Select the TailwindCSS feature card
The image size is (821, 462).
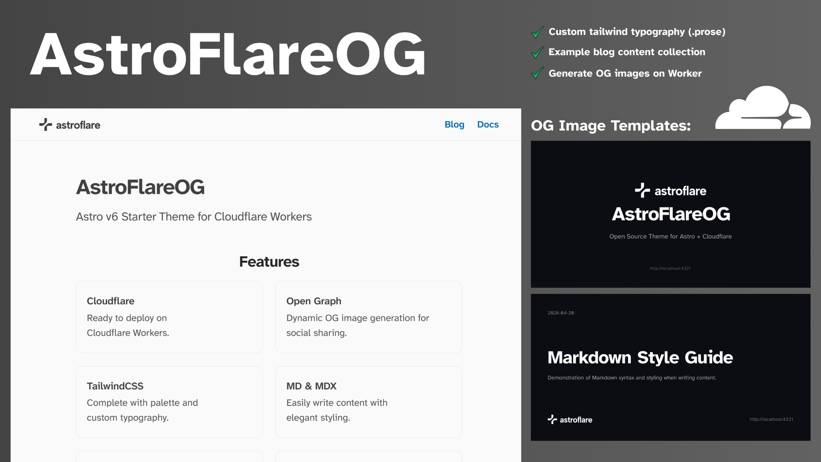pyautogui.click(x=169, y=402)
